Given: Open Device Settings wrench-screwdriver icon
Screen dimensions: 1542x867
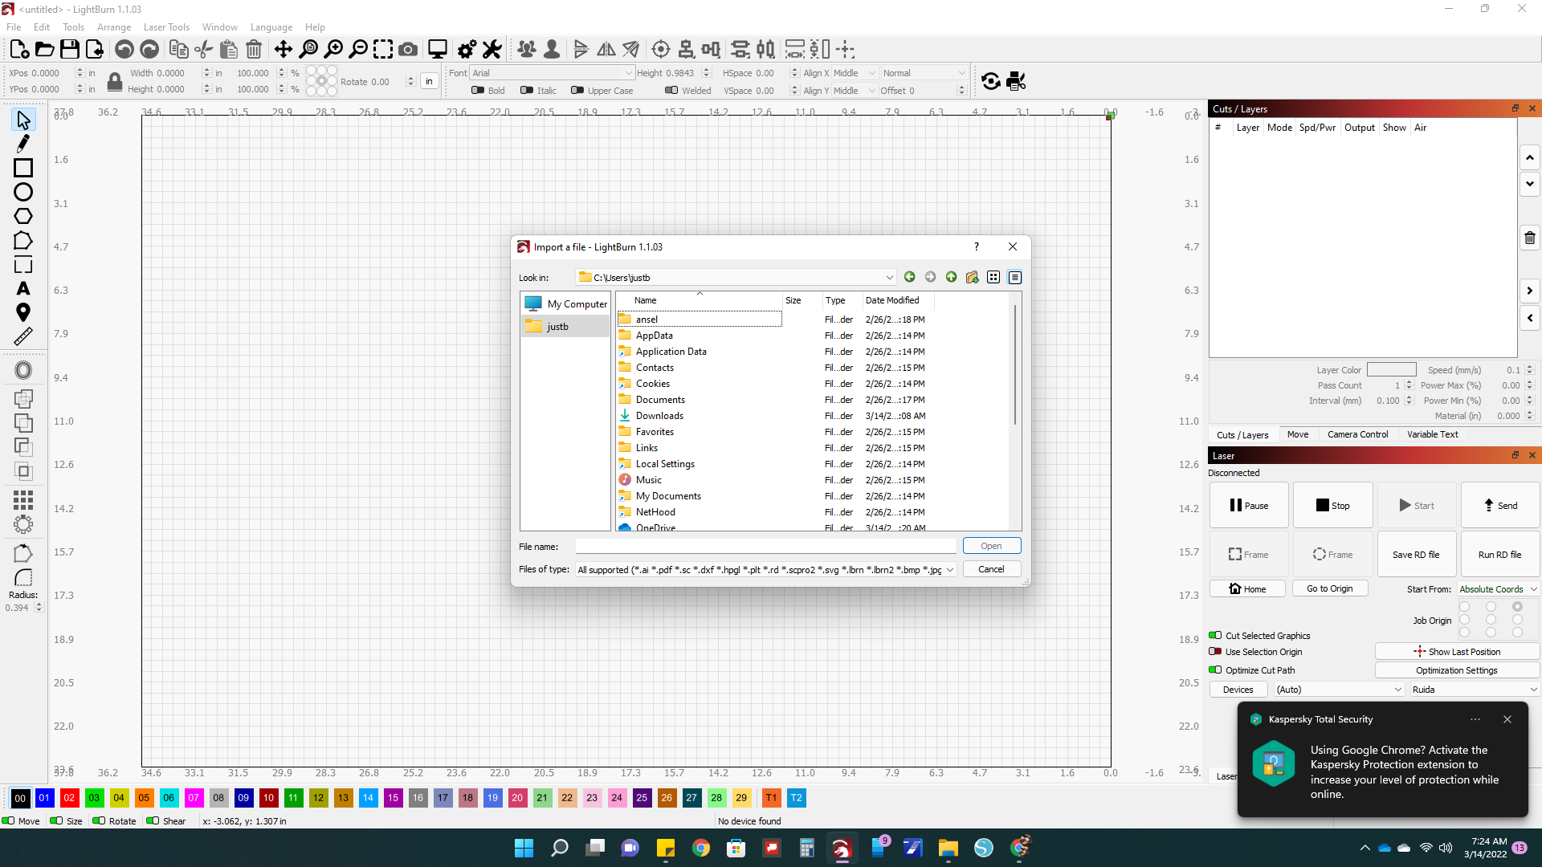Looking at the screenshot, I should tap(492, 50).
